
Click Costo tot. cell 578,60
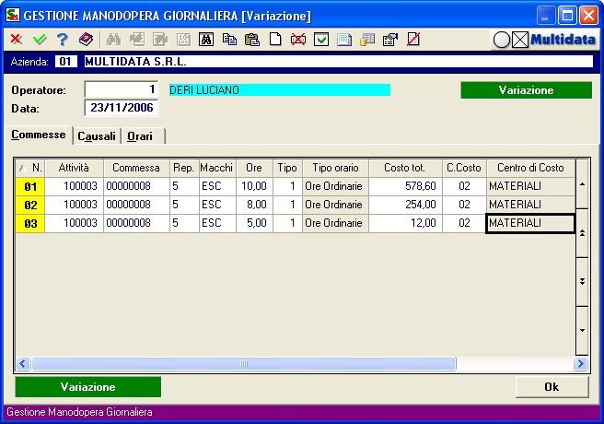point(405,186)
